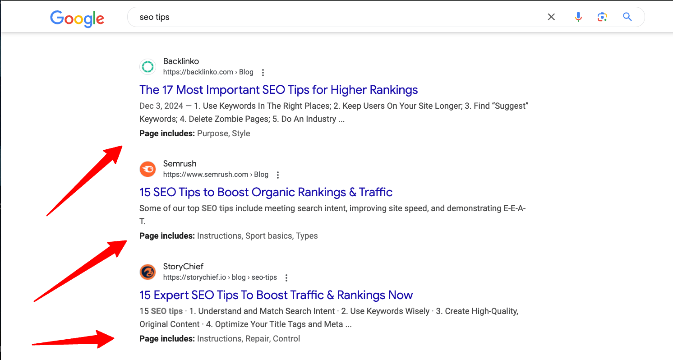Click the Google logo
673x360 pixels.
[77, 18]
